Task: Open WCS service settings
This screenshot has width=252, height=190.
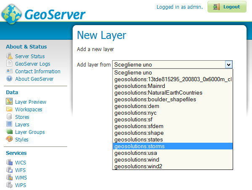Action: pos(21,163)
